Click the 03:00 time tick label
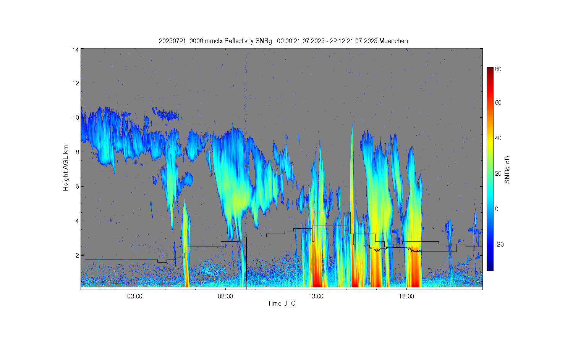The height and width of the screenshot is (343, 573). [135, 297]
